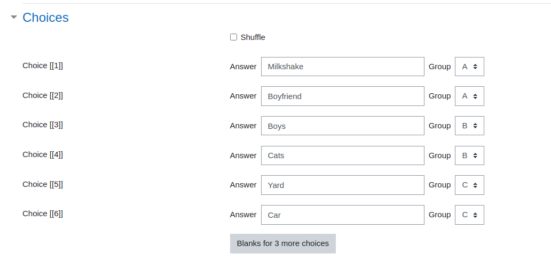
Task: Change group of Boys choice
Action: (469, 126)
